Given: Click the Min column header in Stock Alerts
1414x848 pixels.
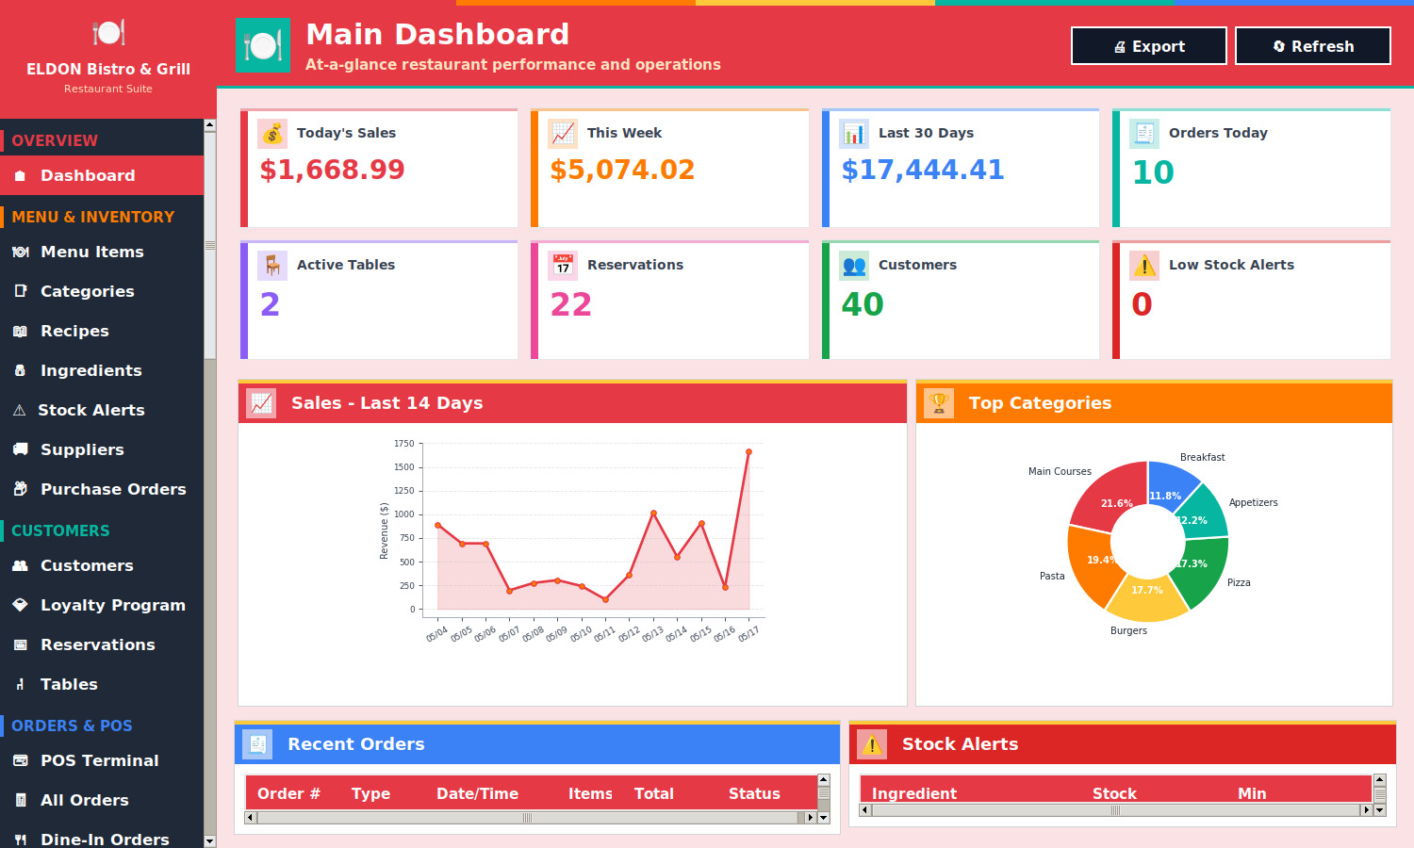Looking at the screenshot, I should [x=1252, y=793].
